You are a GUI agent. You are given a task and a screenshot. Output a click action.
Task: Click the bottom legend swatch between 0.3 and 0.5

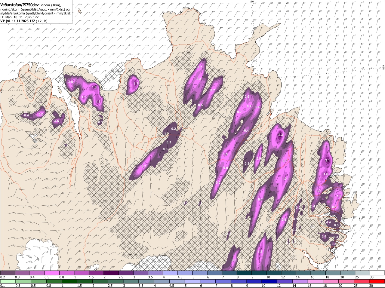23,281
